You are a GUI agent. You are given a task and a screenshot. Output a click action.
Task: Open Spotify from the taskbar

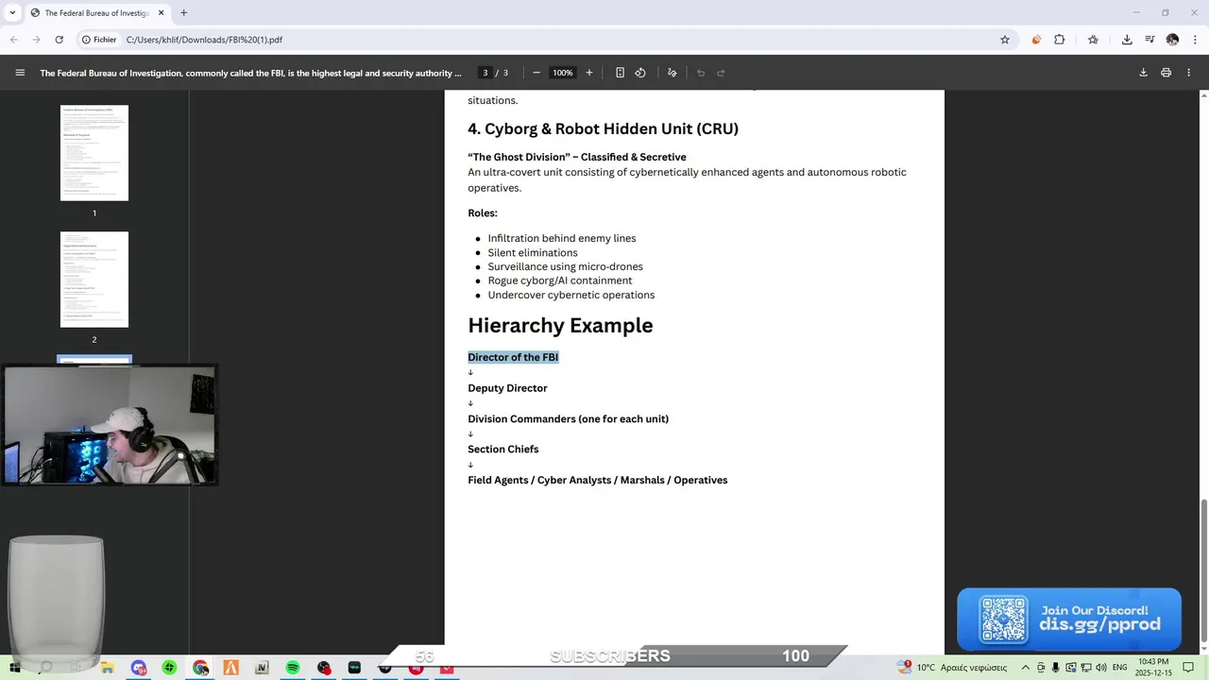point(293,668)
